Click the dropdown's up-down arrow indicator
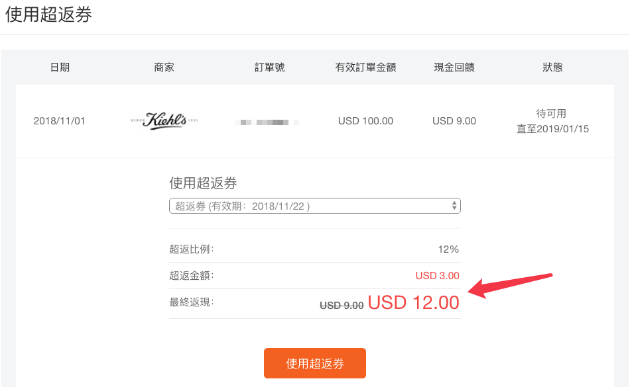 (454, 206)
